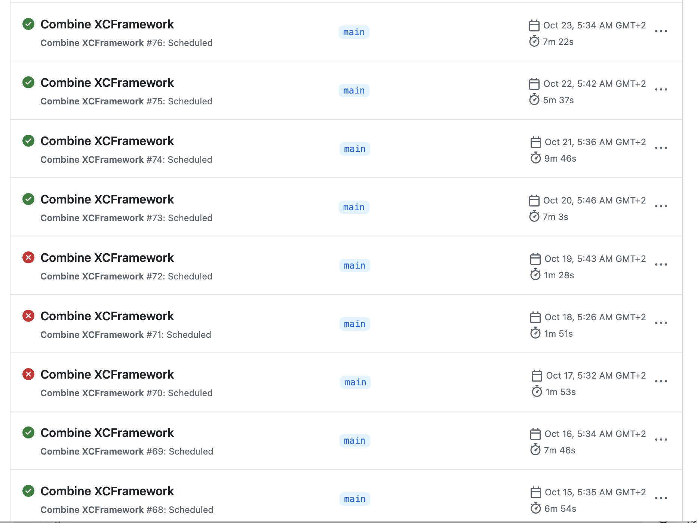Click Oct 20, 5:46 AM timestamp
Viewport: 697px width, 523px height.
594,201
